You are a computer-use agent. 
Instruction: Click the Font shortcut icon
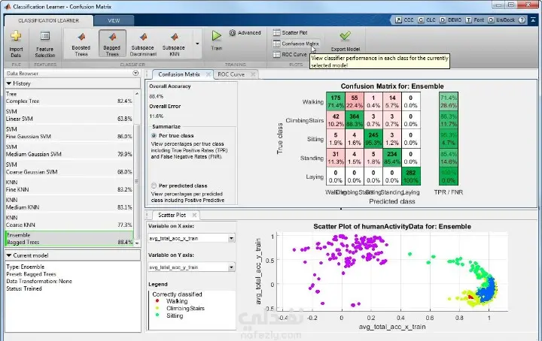(469, 20)
